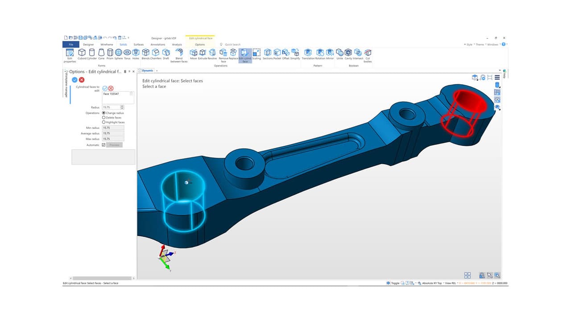Open the Windows dropdown menu
Image resolution: width=571 pixels, height=321 pixels.
pyautogui.click(x=493, y=45)
